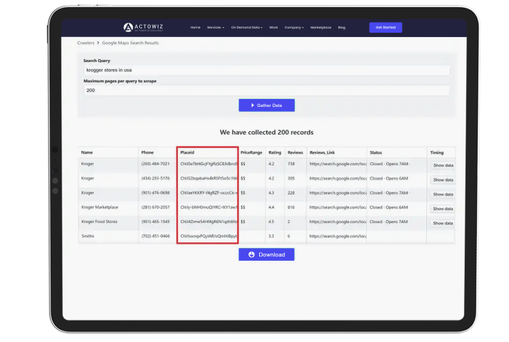The image size is (509, 342).
Task: Focus the Search Query input field
Action: [266, 70]
